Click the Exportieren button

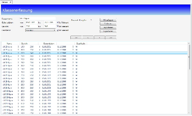pyautogui.click(x=108, y=31)
